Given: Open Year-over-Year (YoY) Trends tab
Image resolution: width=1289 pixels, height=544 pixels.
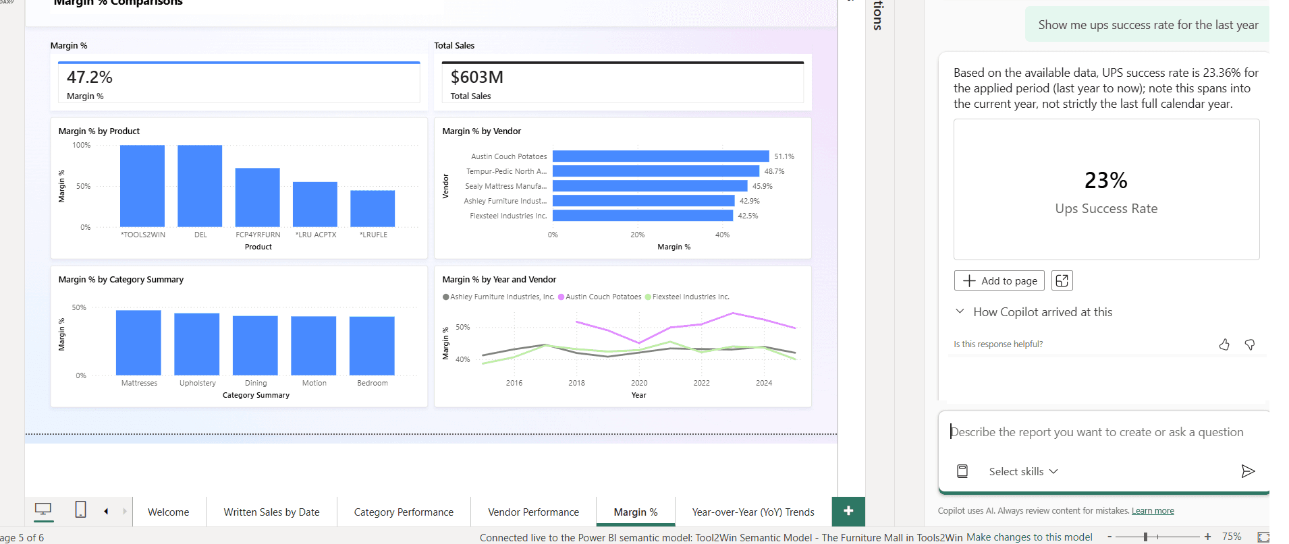Looking at the screenshot, I should [753, 512].
